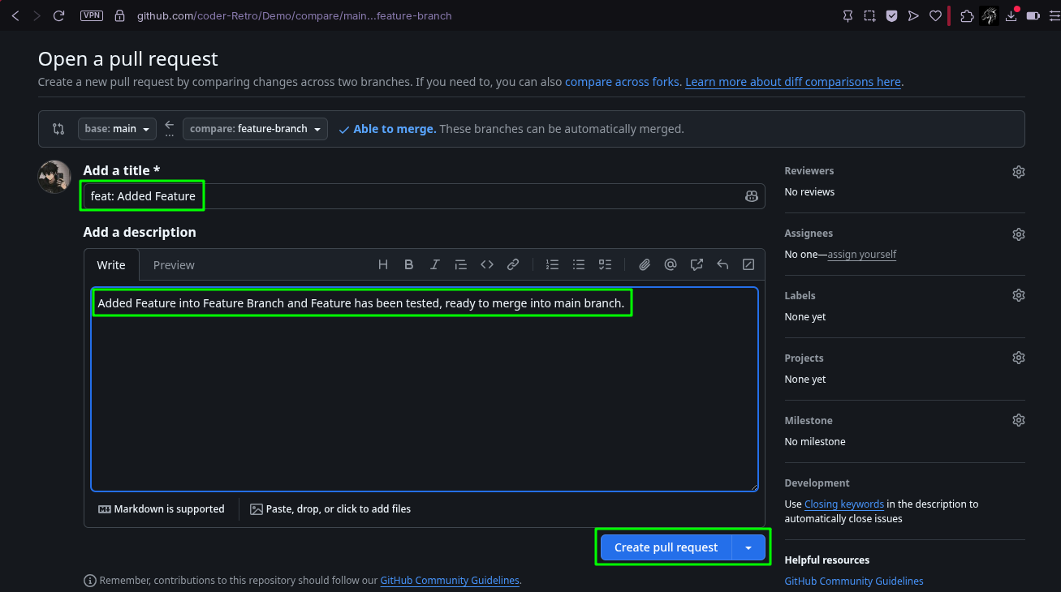This screenshot has width=1061, height=592.
Task: Toggle the VPN badge in address bar
Action: click(x=92, y=15)
